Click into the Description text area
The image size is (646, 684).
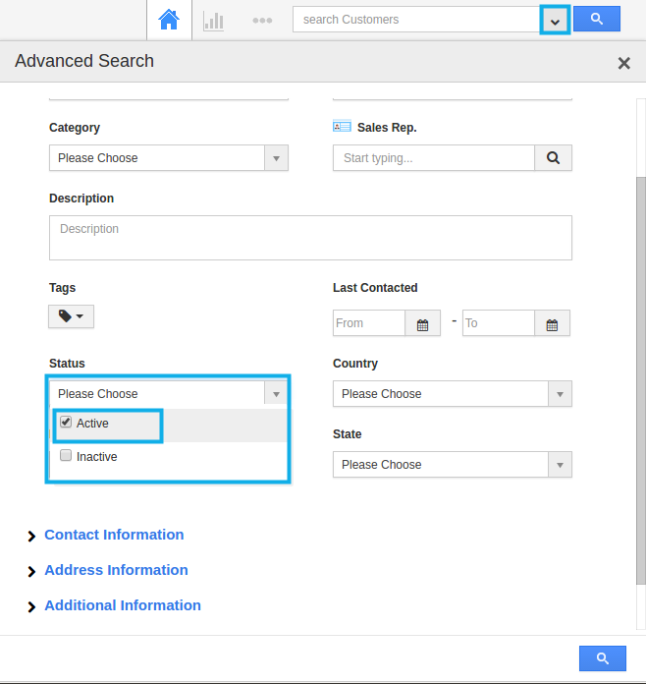pos(310,238)
